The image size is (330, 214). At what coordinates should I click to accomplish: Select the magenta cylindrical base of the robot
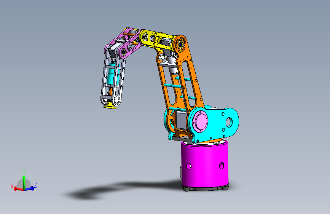point(204,164)
